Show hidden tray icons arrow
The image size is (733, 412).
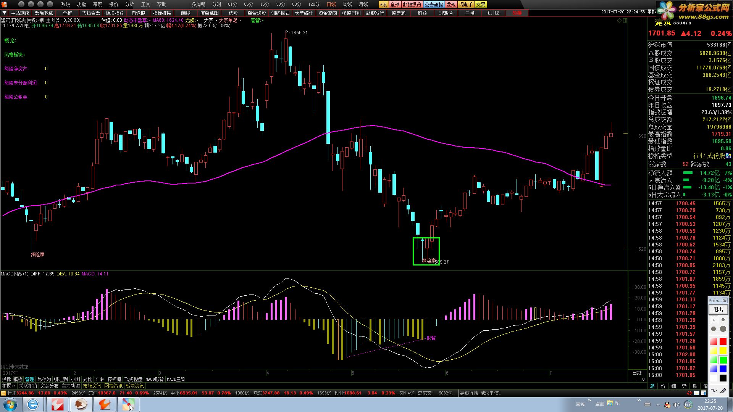click(658, 405)
